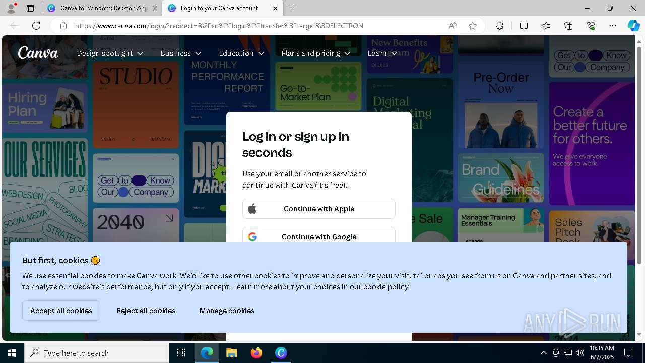Click the taskbar search box
Image resolution: width=645 pixels, height=363 pixels.
pyautogui.click(x=97, y=353)
